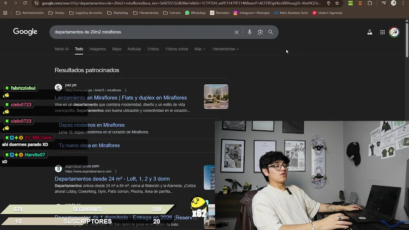This screenshot has height=230, width=409.
Task: Go to Google home via the logo
Action: (x=25, y=32)
